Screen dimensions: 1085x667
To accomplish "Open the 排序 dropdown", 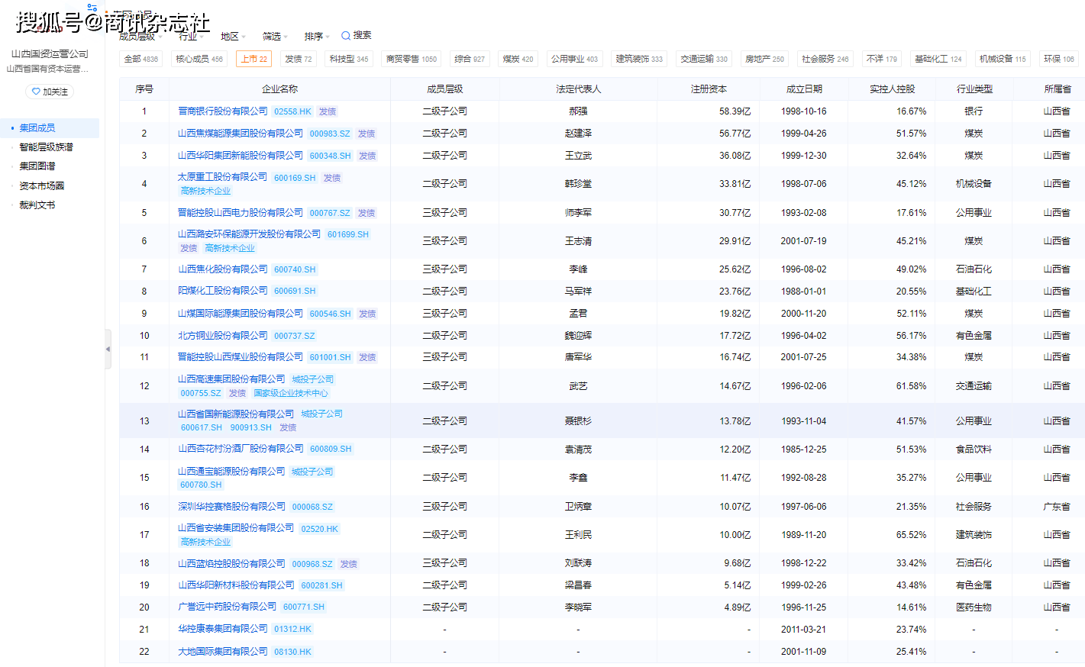I will tap(317, 37).
